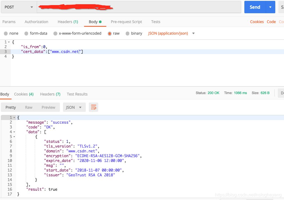Click the Status 200 OK indicator
This screenshot has height=200, width=284.
tap(208, 93)
